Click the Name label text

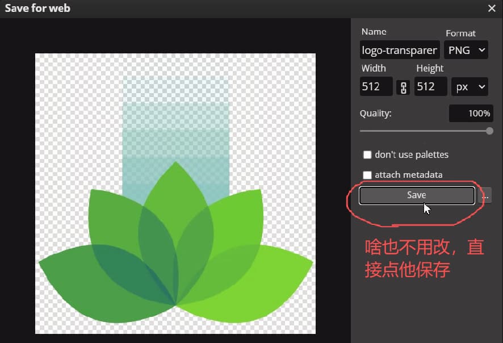pos(374,32)
